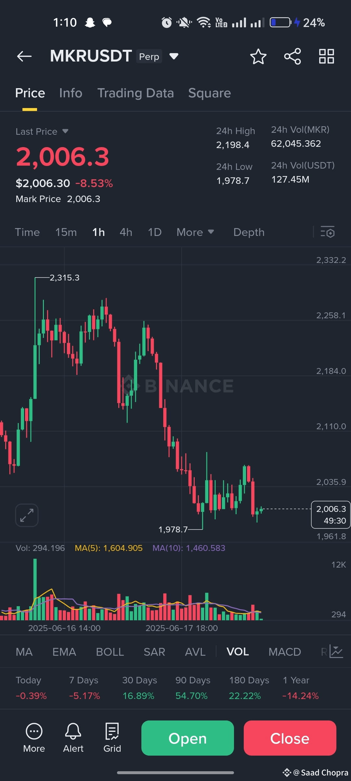Expand the More timeframes dropdown
The image size is (351, 781).
tap(195, 232)
